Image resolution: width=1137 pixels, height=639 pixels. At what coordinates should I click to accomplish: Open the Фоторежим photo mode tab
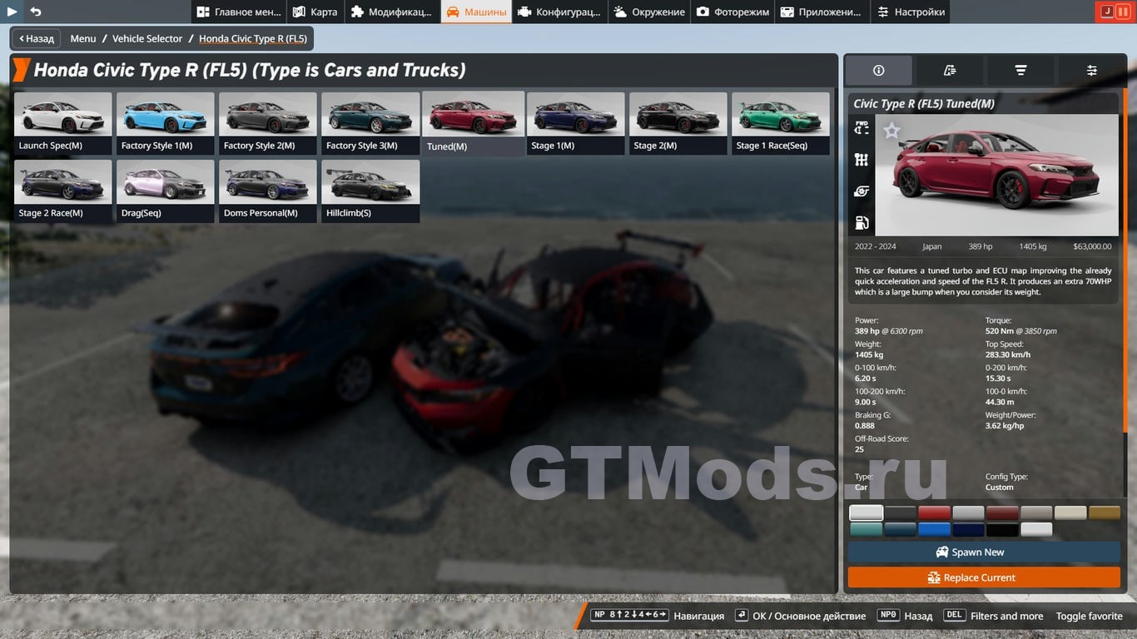732,12
